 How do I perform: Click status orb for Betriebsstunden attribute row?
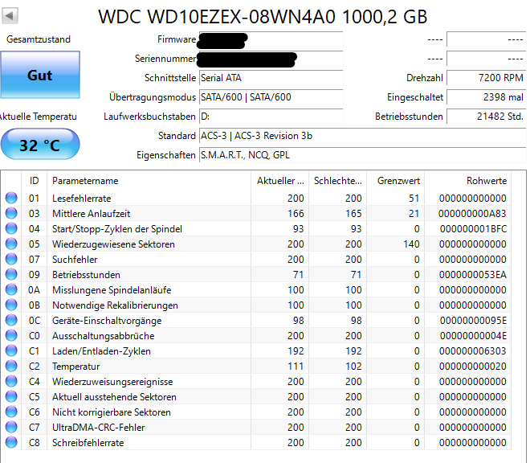(11, 274)
